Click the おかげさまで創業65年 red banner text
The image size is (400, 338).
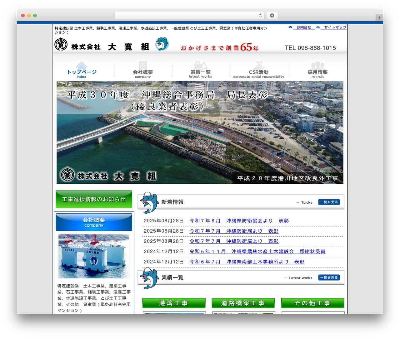tap(219, 47)
